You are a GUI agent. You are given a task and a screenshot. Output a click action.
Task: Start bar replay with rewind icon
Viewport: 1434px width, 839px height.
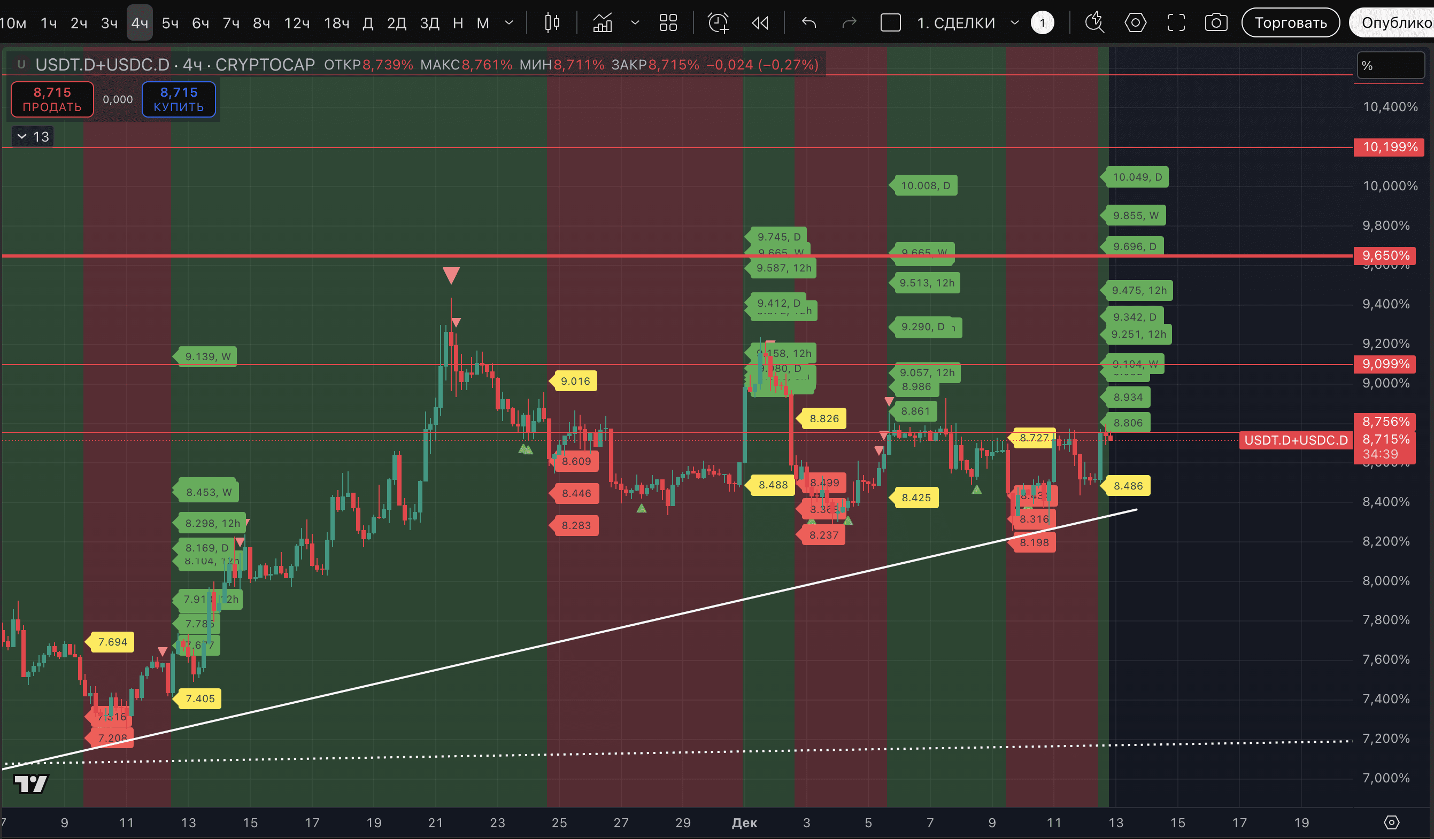(760, 23)
